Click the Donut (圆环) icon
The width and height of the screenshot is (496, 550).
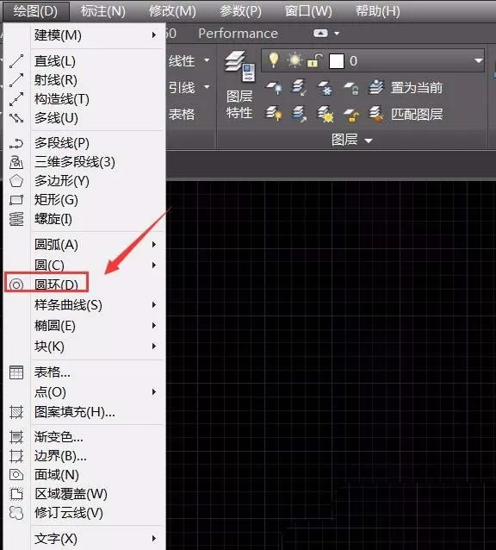[16, 284]
